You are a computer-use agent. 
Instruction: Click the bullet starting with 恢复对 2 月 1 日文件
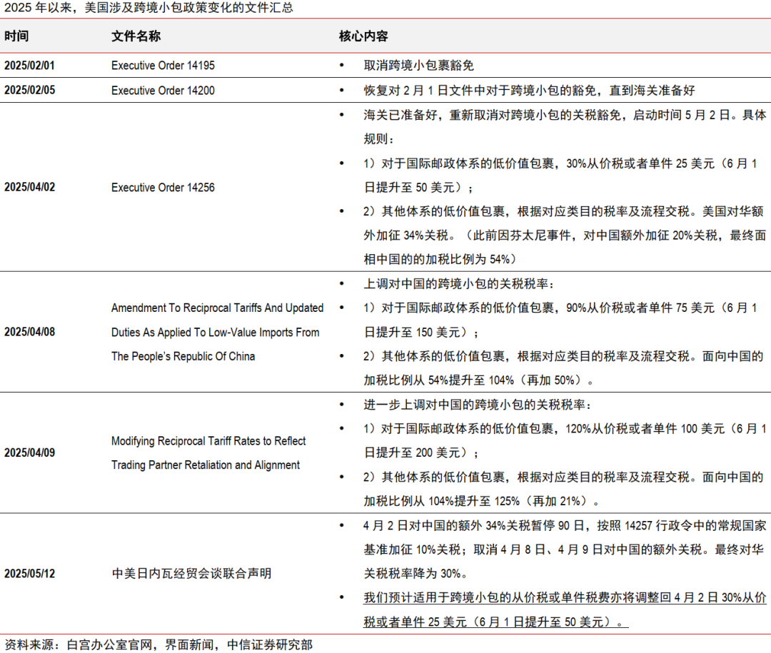(529, 91)
